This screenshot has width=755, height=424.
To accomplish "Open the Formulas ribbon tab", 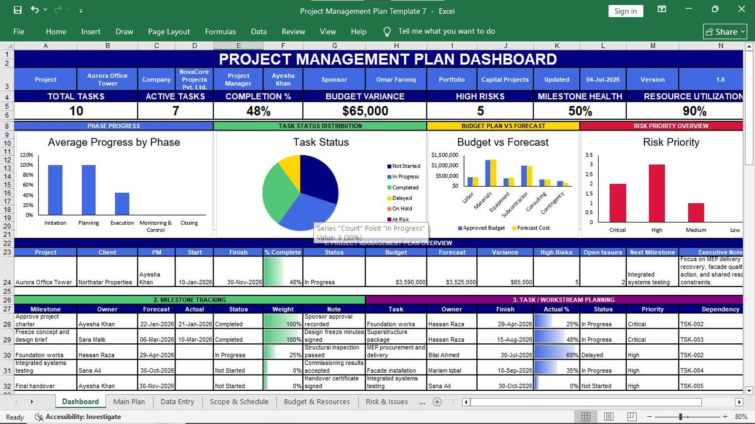I will point(220,32).
